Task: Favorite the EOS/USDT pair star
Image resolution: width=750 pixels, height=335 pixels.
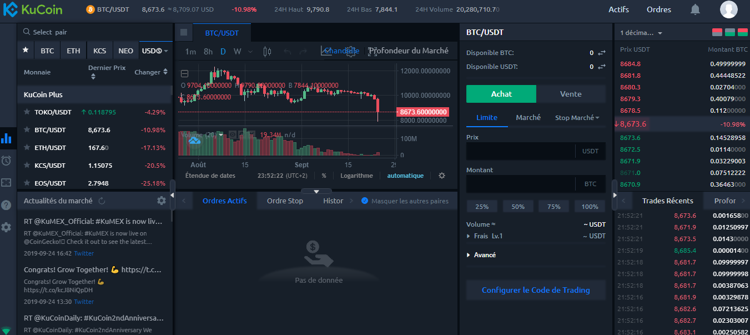Action: pyautogui.click(x=26, y=183)
